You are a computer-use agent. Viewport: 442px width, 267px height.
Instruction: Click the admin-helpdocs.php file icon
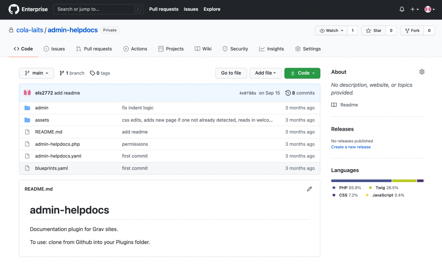click(27, 144)
